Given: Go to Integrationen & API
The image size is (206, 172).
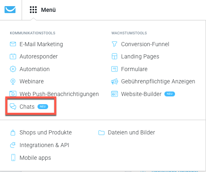Looking at the screenshot, I should click(x=44, y=145).
